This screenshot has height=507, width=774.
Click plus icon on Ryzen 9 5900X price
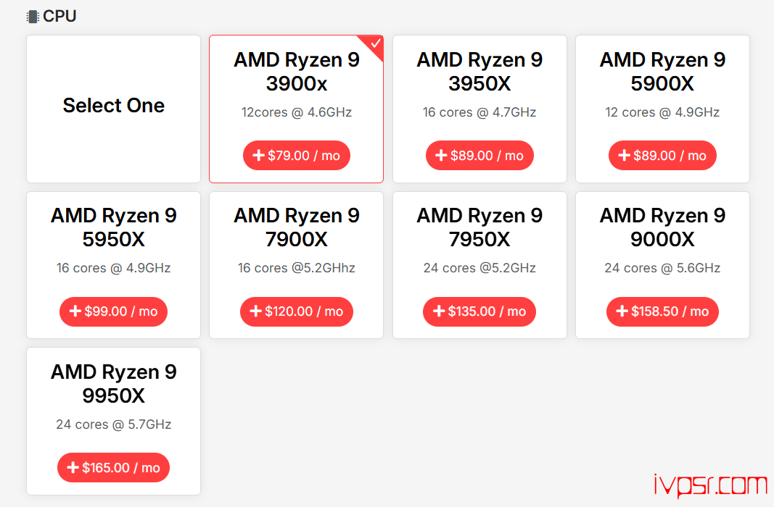pos(624,156)
